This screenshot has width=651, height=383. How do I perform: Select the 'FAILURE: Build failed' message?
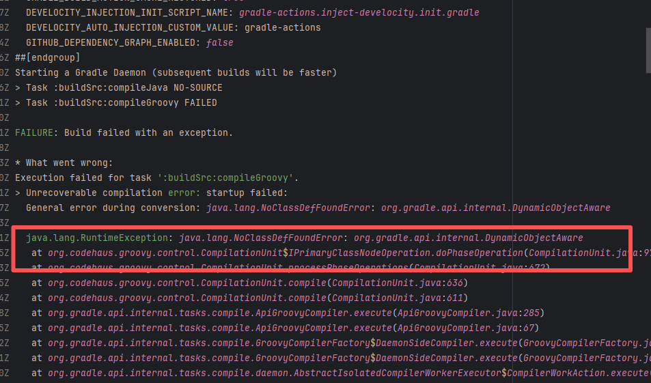124,132
